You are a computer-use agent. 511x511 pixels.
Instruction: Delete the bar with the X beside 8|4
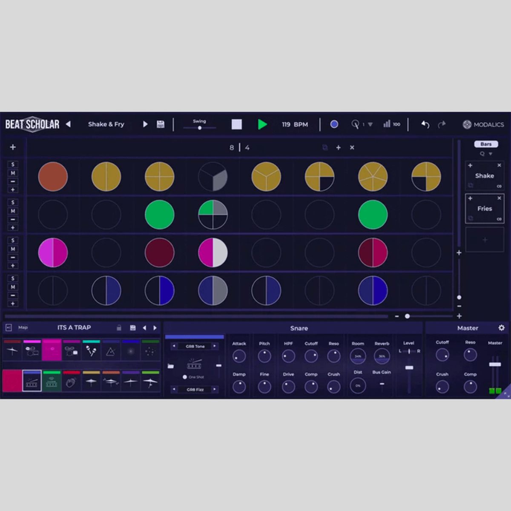(x=352, y=147)
